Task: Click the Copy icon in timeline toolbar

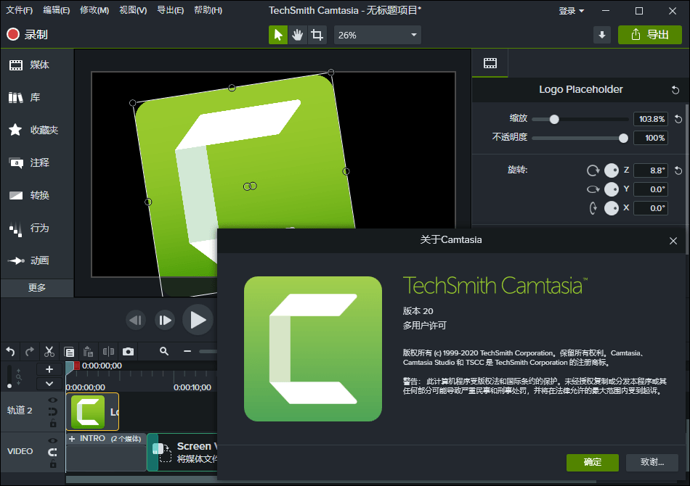Action: pyautogui.click(x=69, y=352)
